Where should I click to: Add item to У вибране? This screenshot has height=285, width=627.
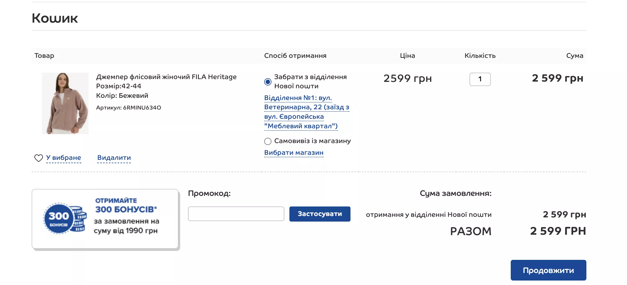(63, 158)
